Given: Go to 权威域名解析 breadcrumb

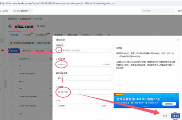Looking at the screenshot, I should [26, 19].
